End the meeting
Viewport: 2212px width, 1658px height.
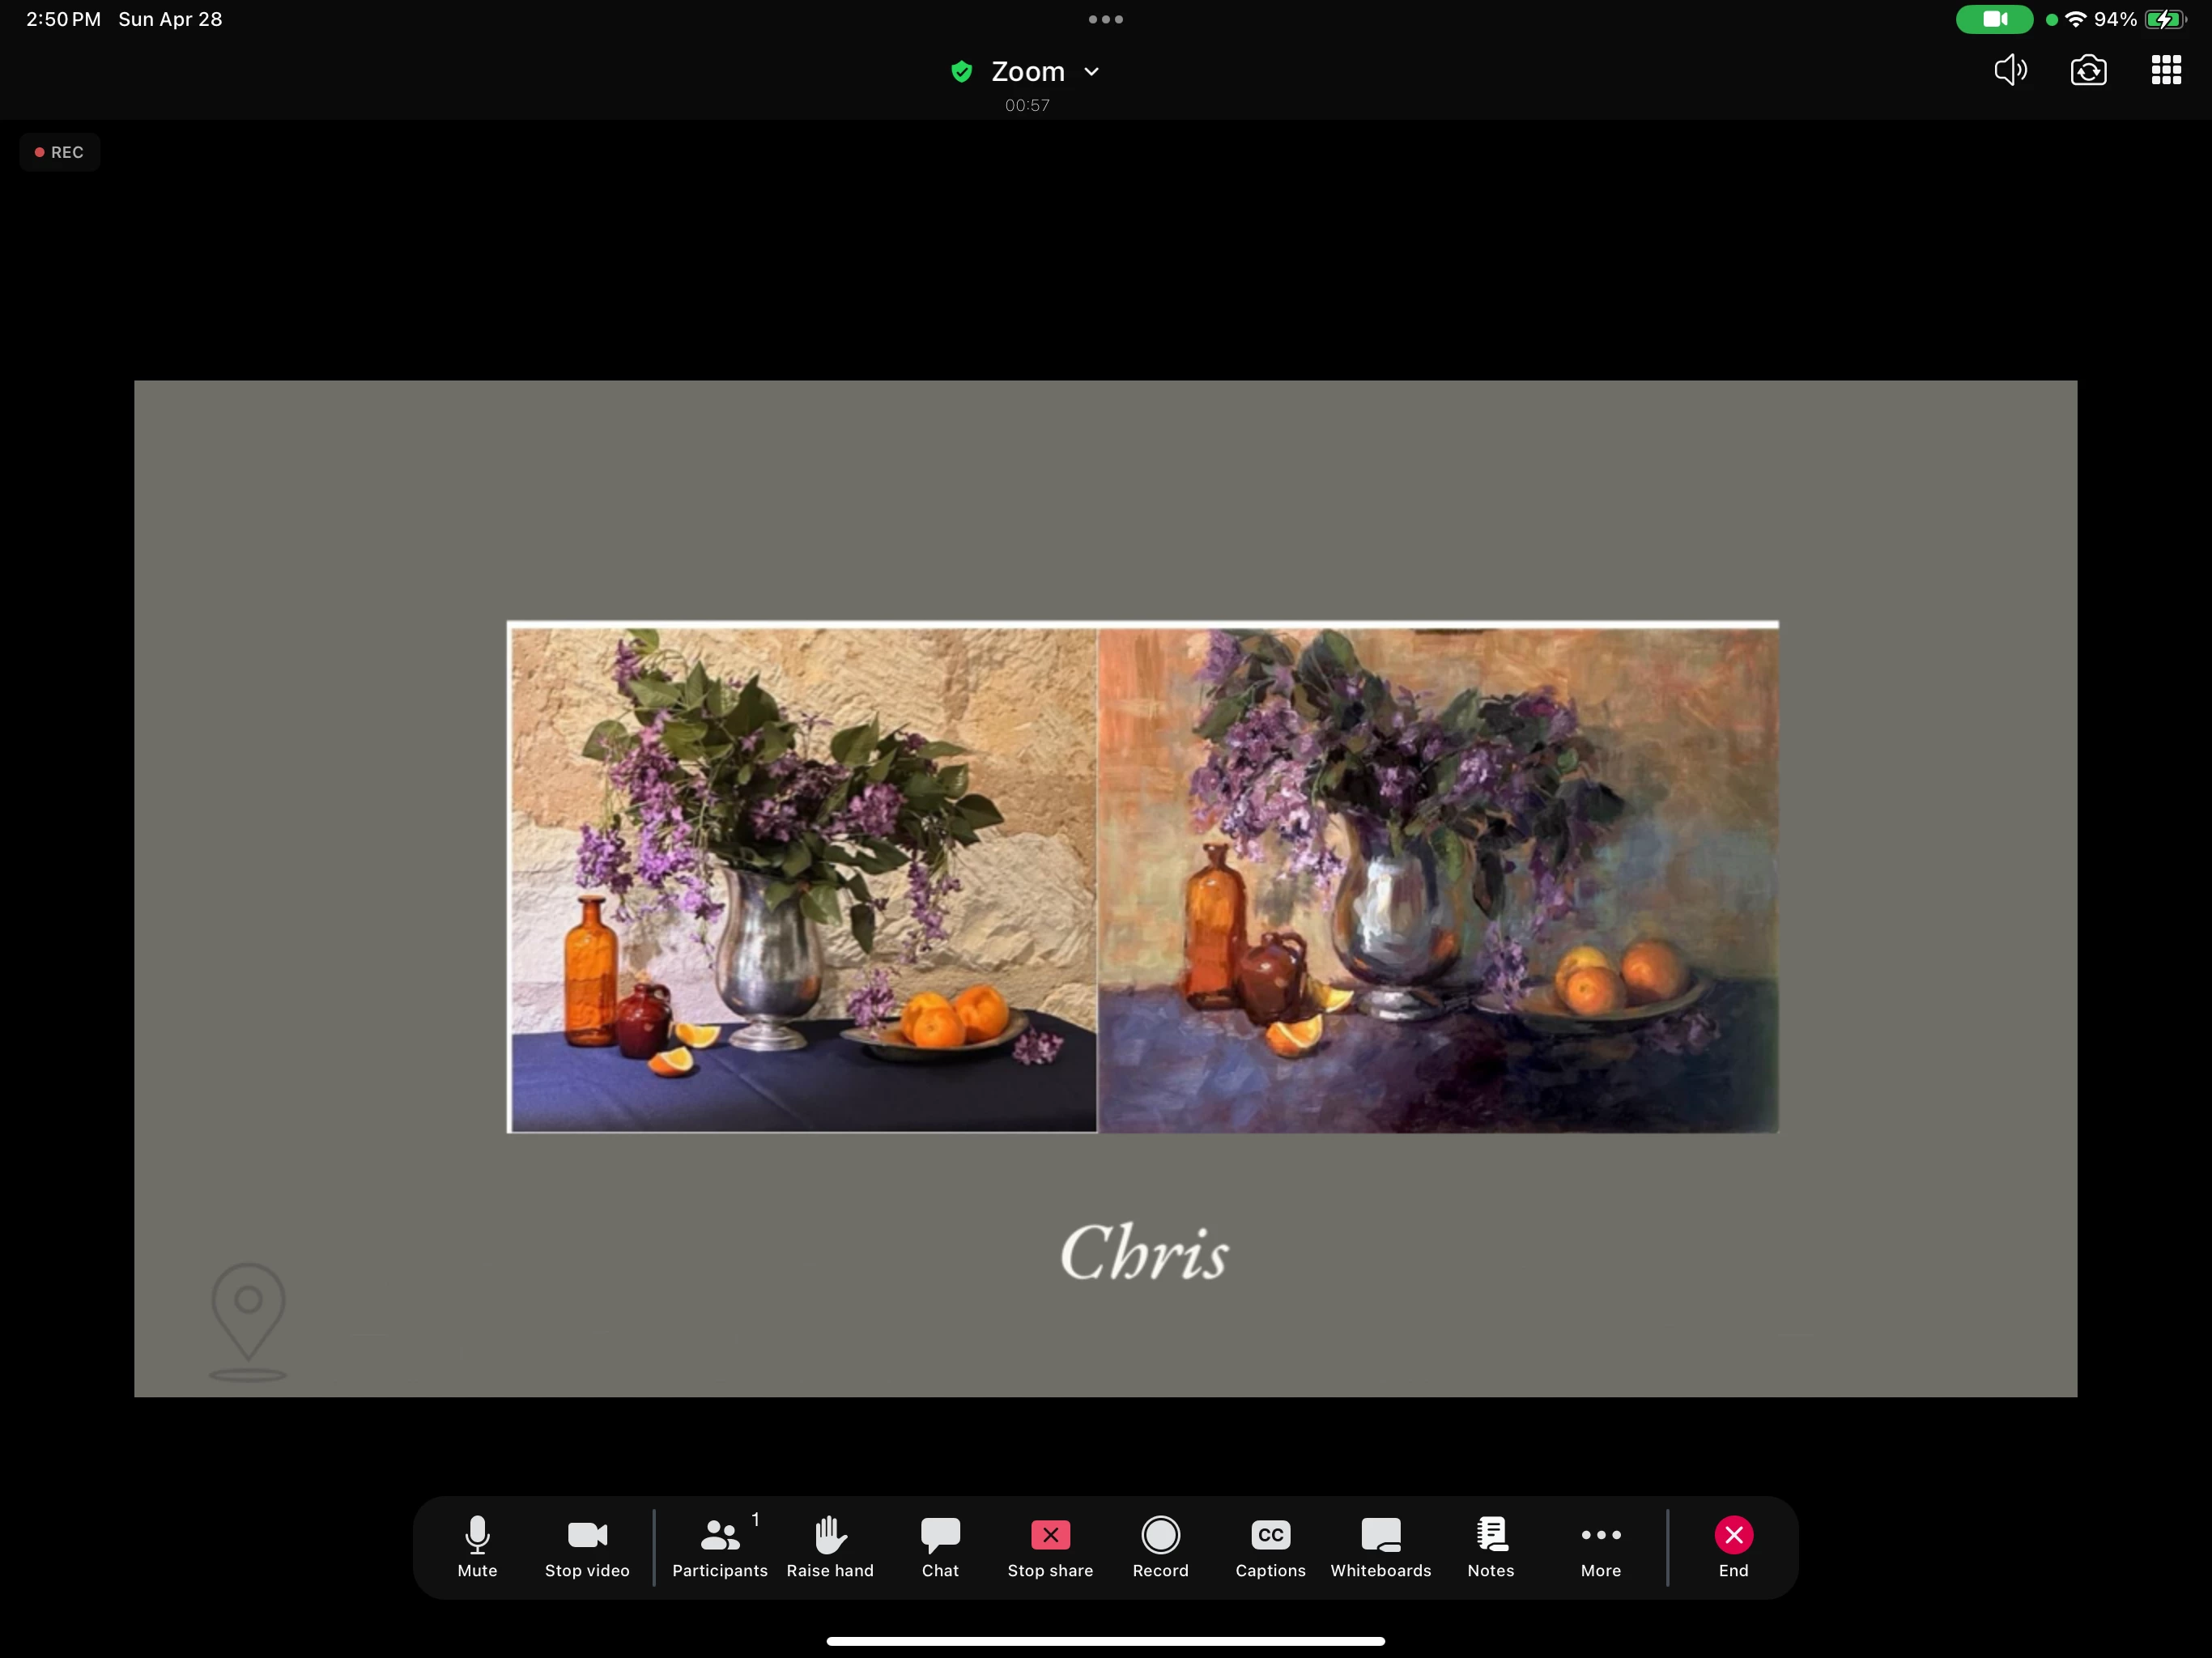pos(1733,1545)
